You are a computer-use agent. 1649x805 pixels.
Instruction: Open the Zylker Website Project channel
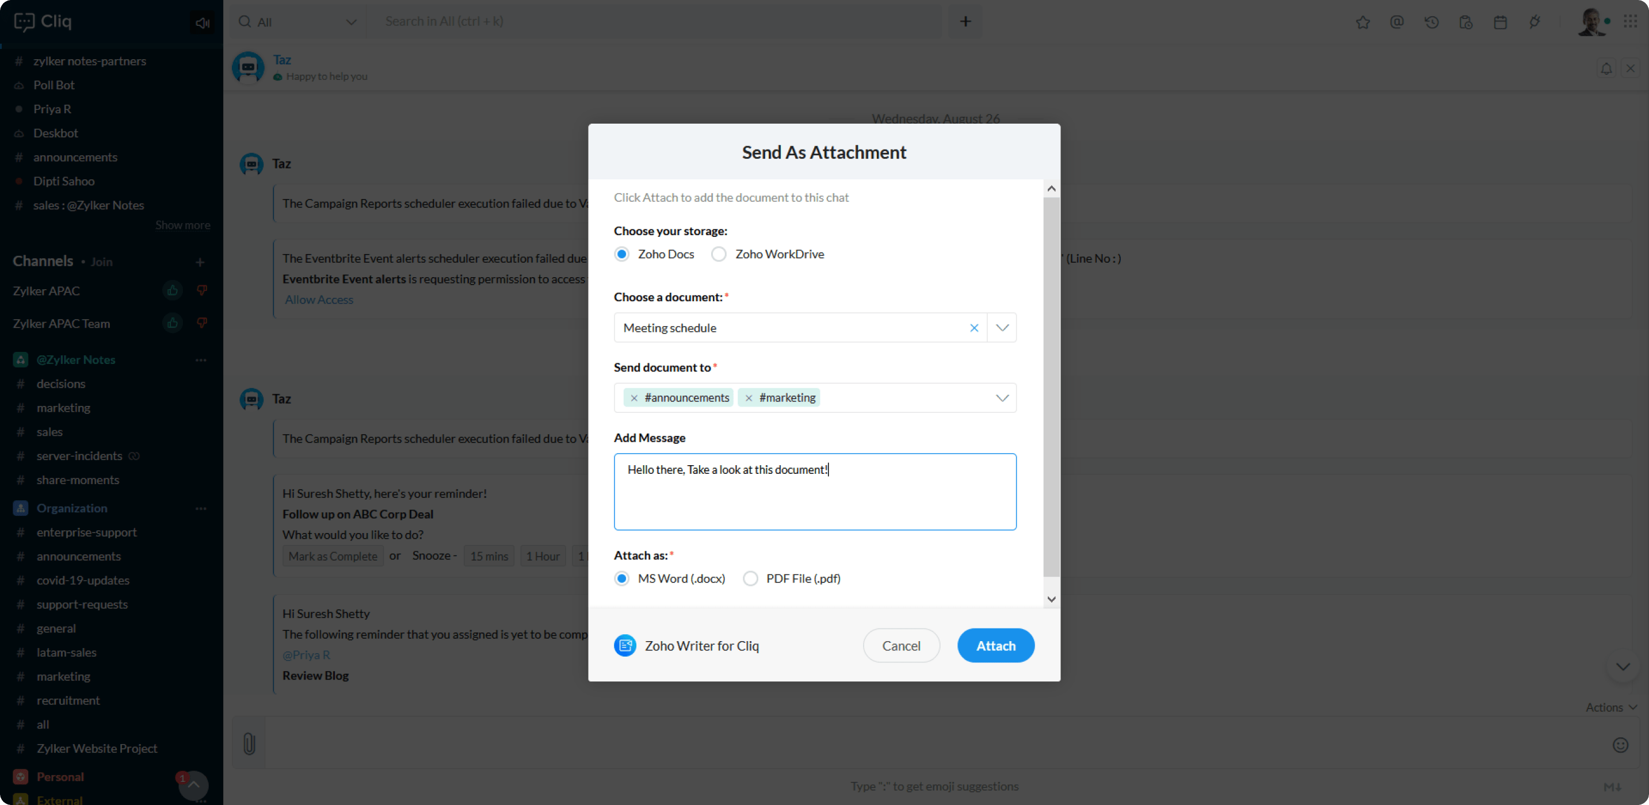97,748
